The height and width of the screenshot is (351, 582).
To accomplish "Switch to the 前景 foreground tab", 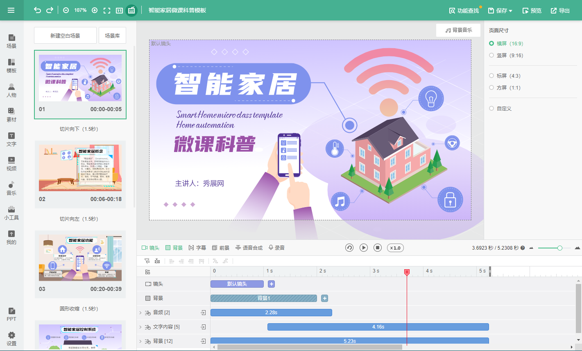I will coord(221,248).
